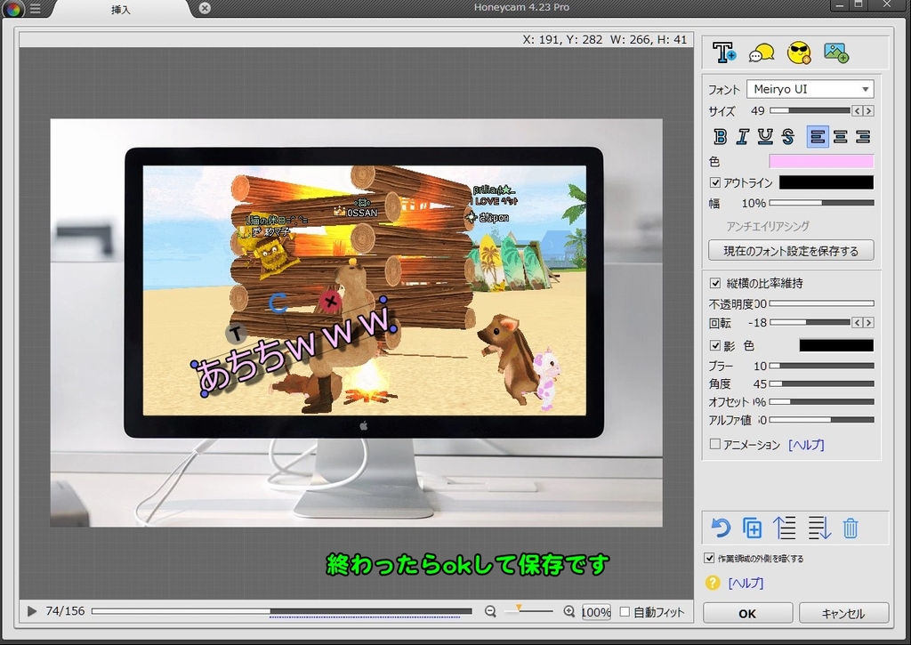
Task: Zoom out with the minus magnifier
Action: (x=490, y=611)
